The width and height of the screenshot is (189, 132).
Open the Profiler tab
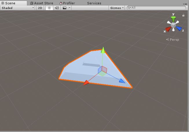pyautogui.click(x=67, y=3)
